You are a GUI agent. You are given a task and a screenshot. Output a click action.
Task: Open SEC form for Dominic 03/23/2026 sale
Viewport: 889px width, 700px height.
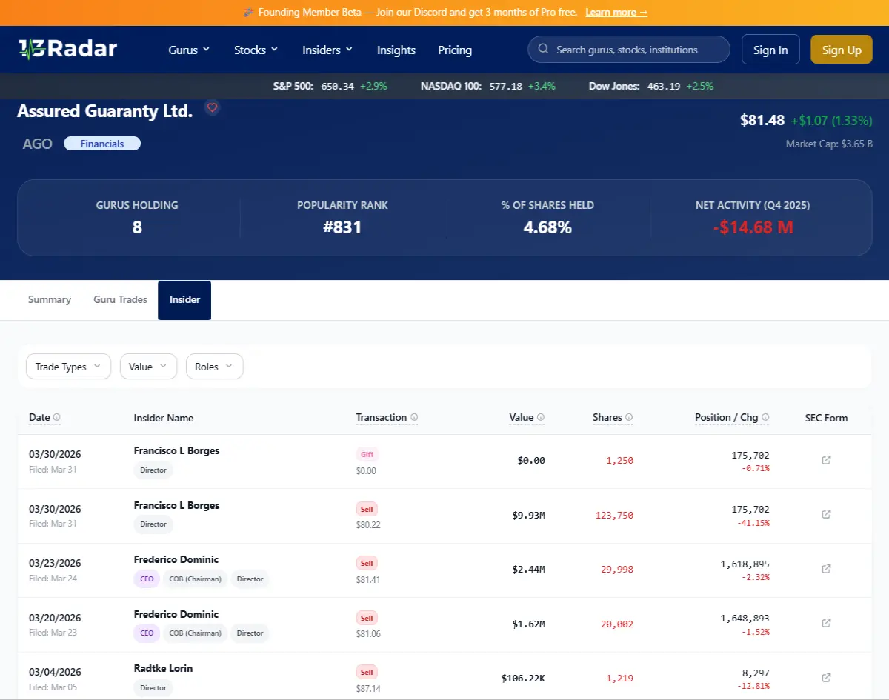coord(826,569)
